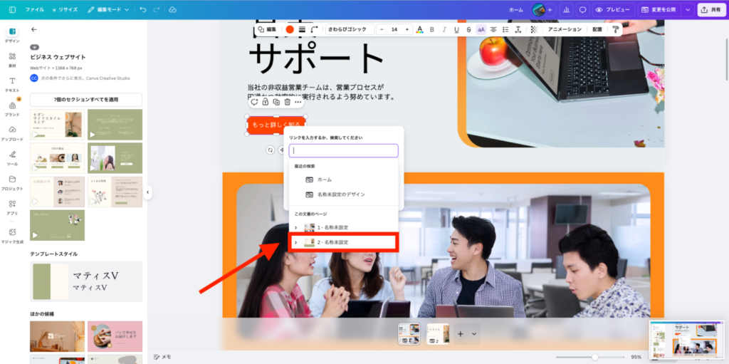Image resolution: width=729 pixels, height=364 pixels.
Task: Click 7個のセクションすべてを適用 button
Action: click(85, 100)
